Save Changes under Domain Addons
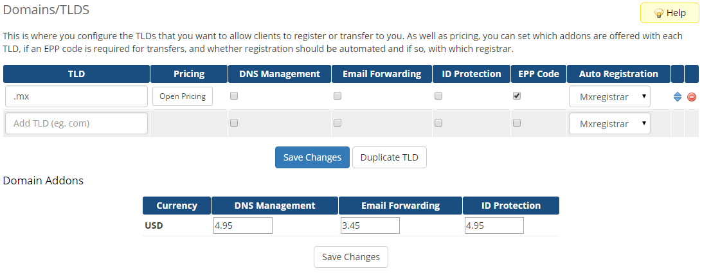The height and width of the screenshot is (273, 702). [351, 257]
